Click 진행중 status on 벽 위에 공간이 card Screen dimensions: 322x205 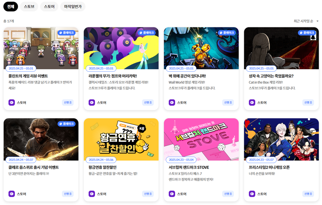228,102
